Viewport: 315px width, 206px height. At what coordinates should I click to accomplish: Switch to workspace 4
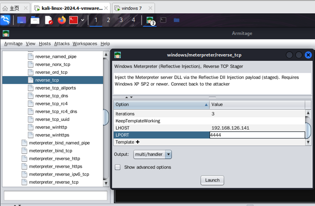coord(133,20)
